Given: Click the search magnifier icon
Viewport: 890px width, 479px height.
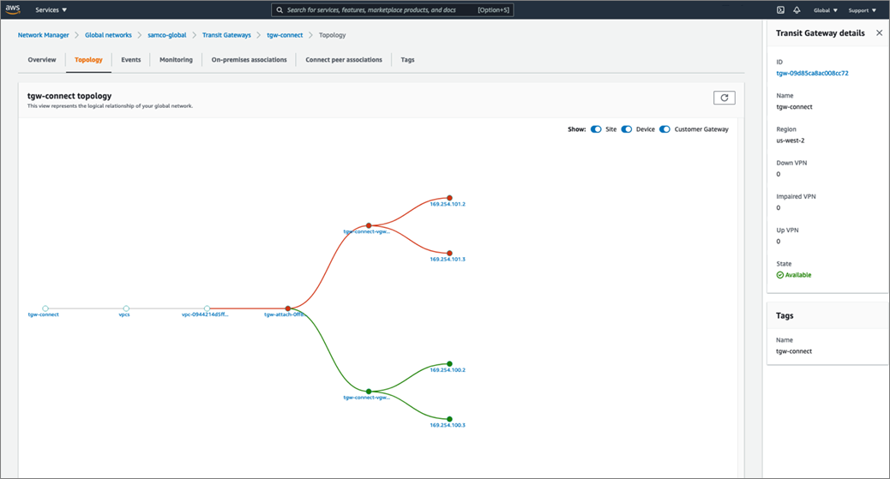Looking at the screenshot, I should [x=280, y=9].
